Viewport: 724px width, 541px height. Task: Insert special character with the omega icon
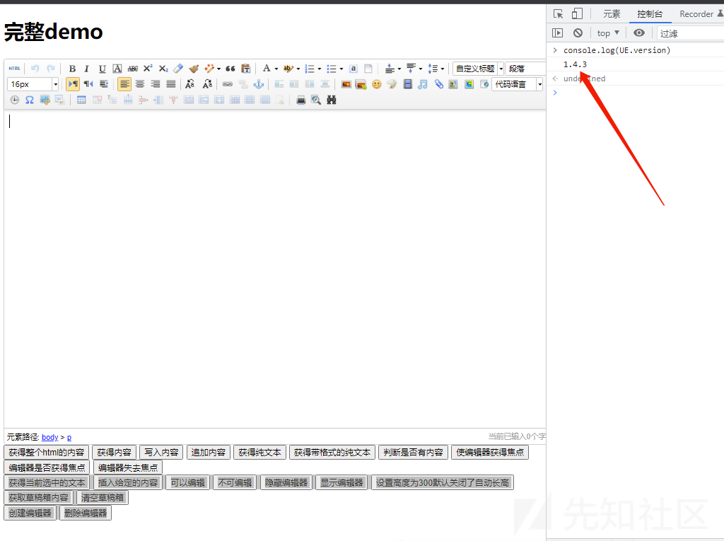click(x=30, y=100)
